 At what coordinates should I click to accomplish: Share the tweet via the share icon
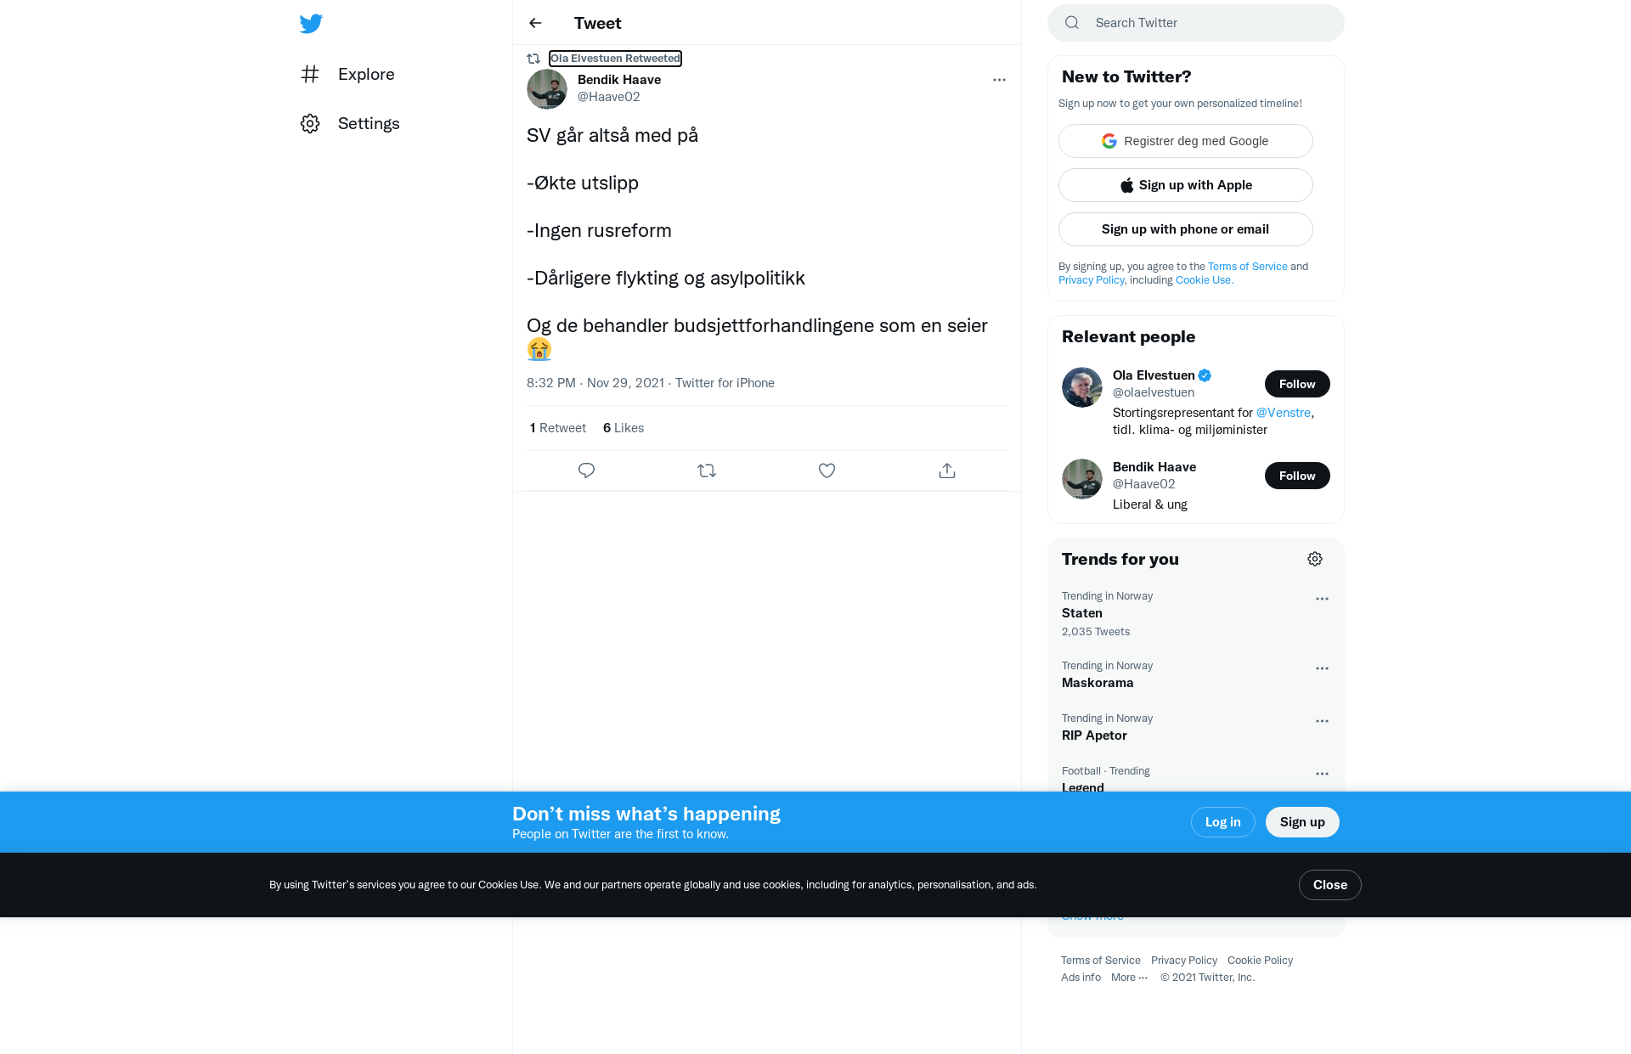coord(947,471)
